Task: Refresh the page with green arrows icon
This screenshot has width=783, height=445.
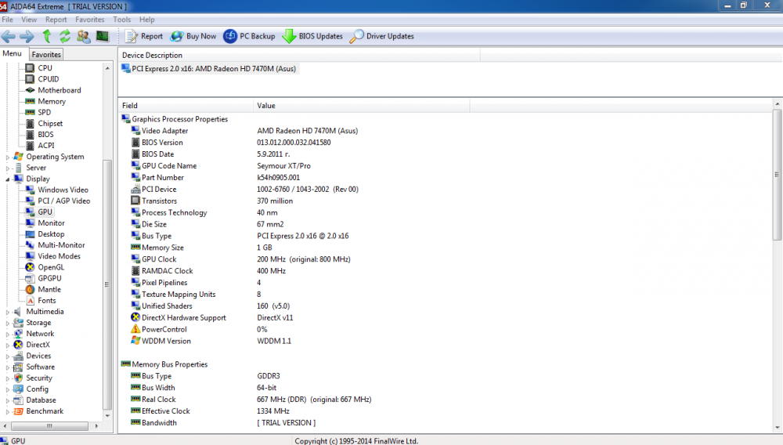Action: click(x=65, y=36)
